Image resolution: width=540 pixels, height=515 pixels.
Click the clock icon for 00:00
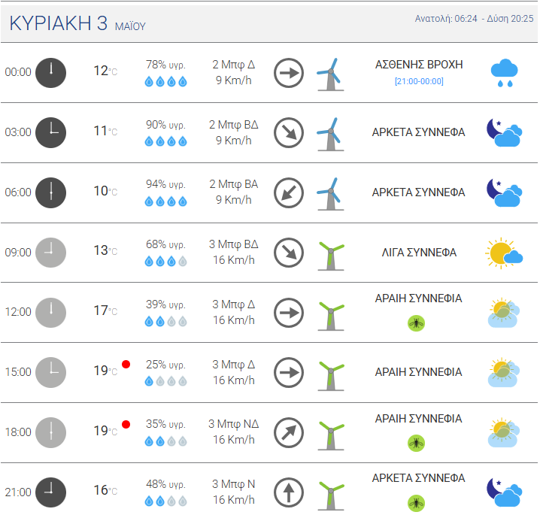pos(51,72)
